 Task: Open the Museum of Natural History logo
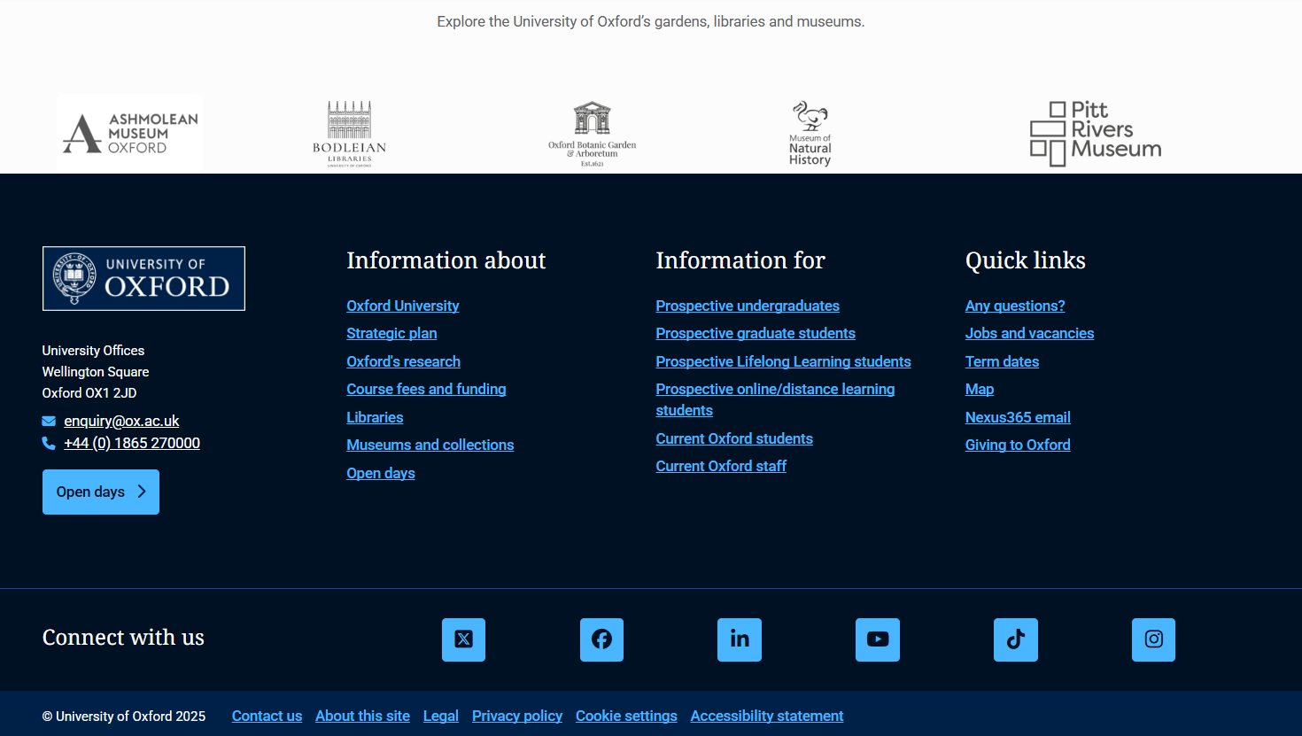[x=810, y=134]
